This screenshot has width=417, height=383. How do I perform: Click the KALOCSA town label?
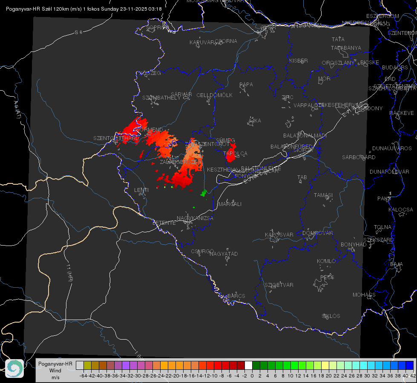[x=401, y=210]
